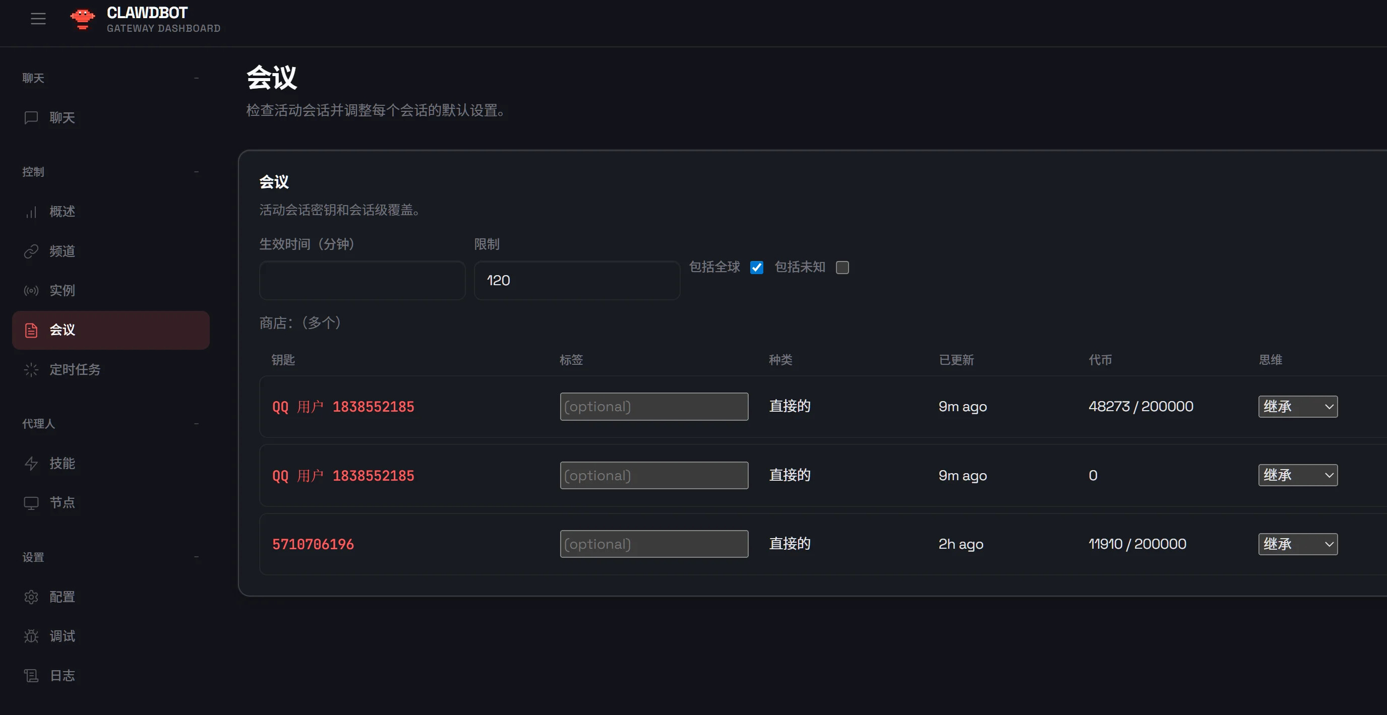Collapse the 代理人 sidebar section

[x=196, y=424]
